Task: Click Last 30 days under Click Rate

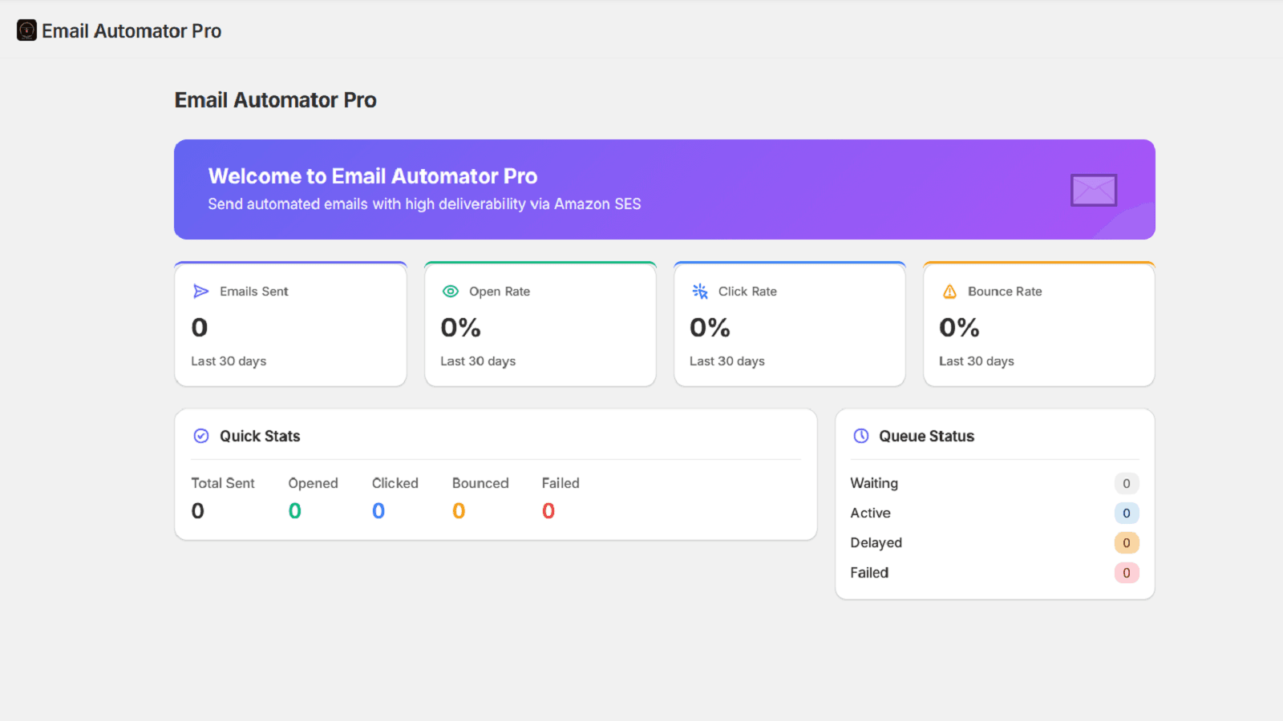Action: pos(727,361)
